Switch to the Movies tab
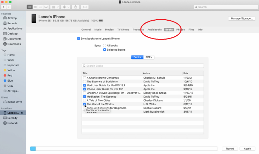Viewport: 259px width, 154px height. click(x=109, y=30)
